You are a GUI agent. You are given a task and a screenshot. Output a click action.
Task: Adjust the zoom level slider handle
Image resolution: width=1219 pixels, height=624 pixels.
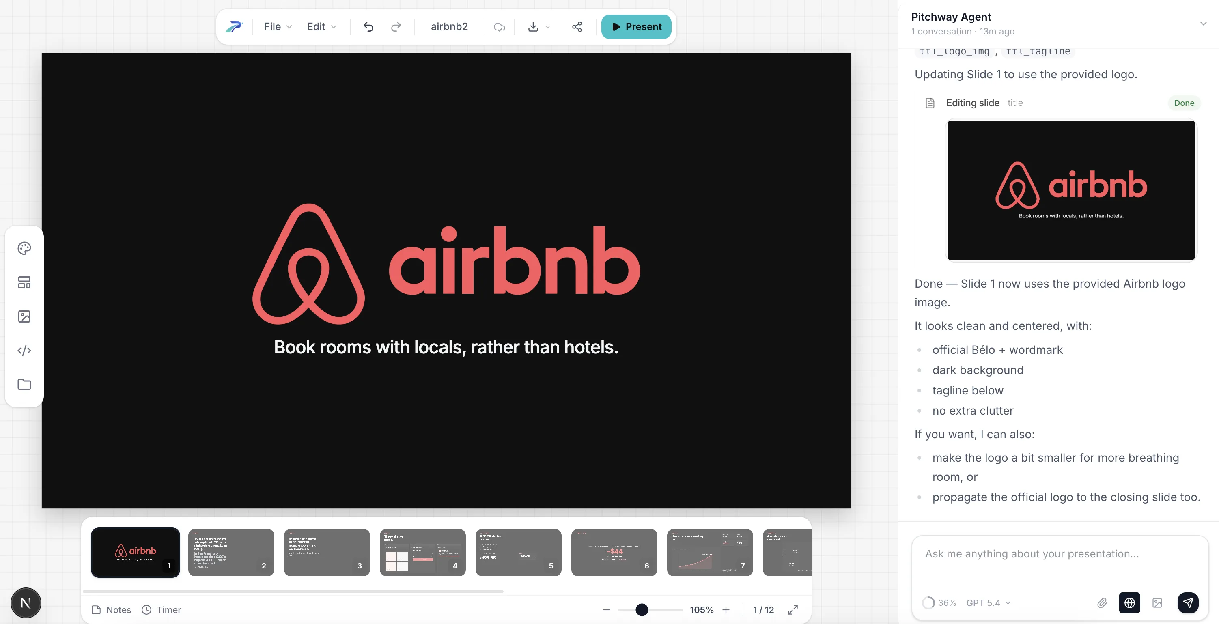pyautogui.click(x=642, y=610)
